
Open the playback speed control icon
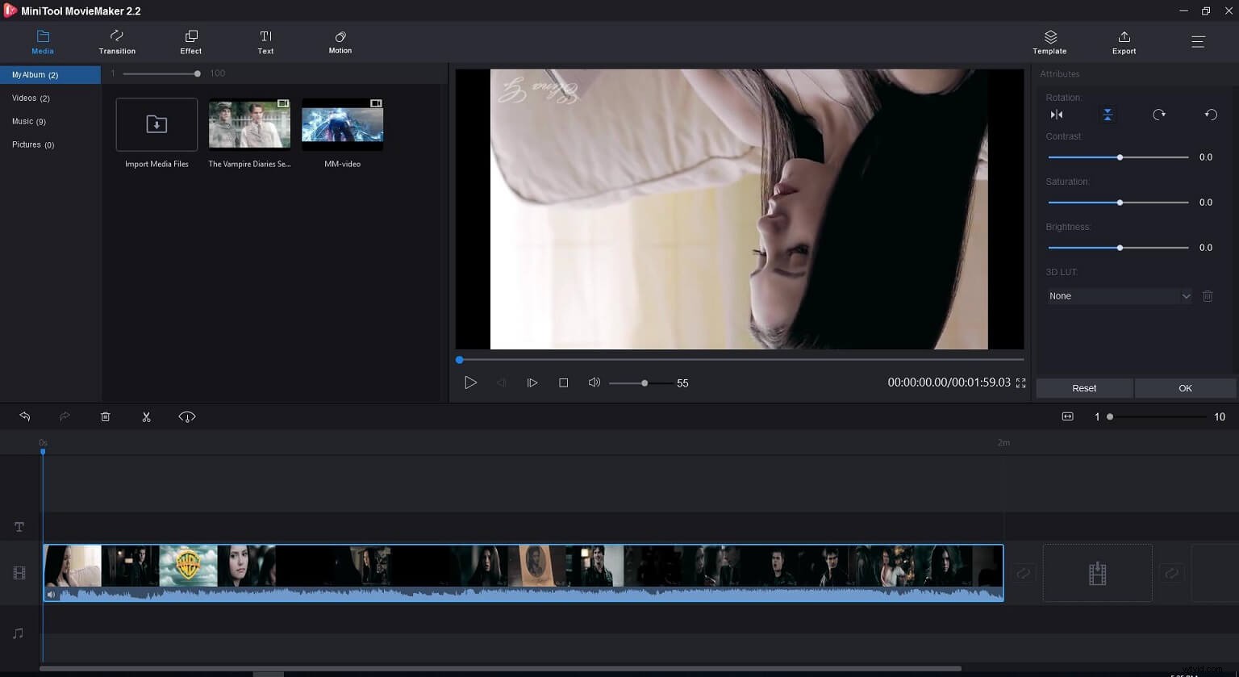pos(186,416)
